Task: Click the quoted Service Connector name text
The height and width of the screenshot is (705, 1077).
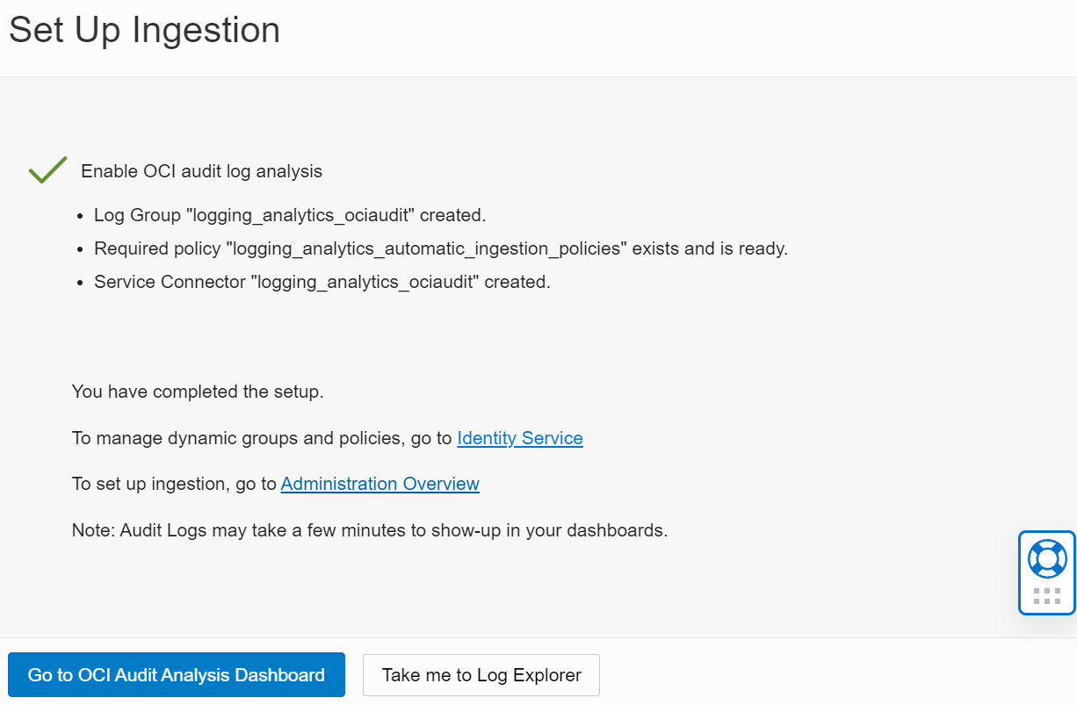Action: (367, 283)
